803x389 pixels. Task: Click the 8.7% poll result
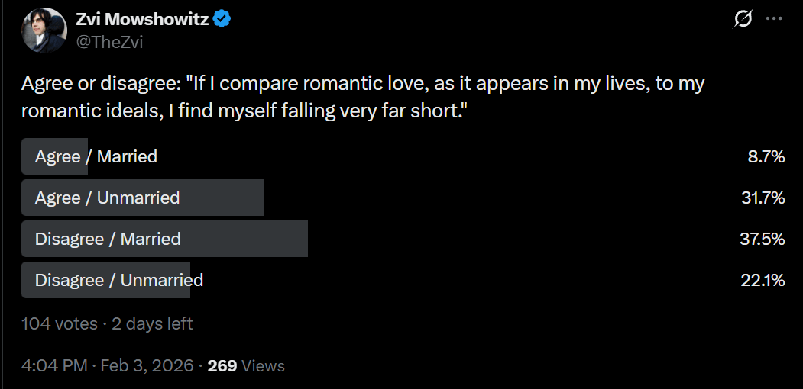[766, 156]
